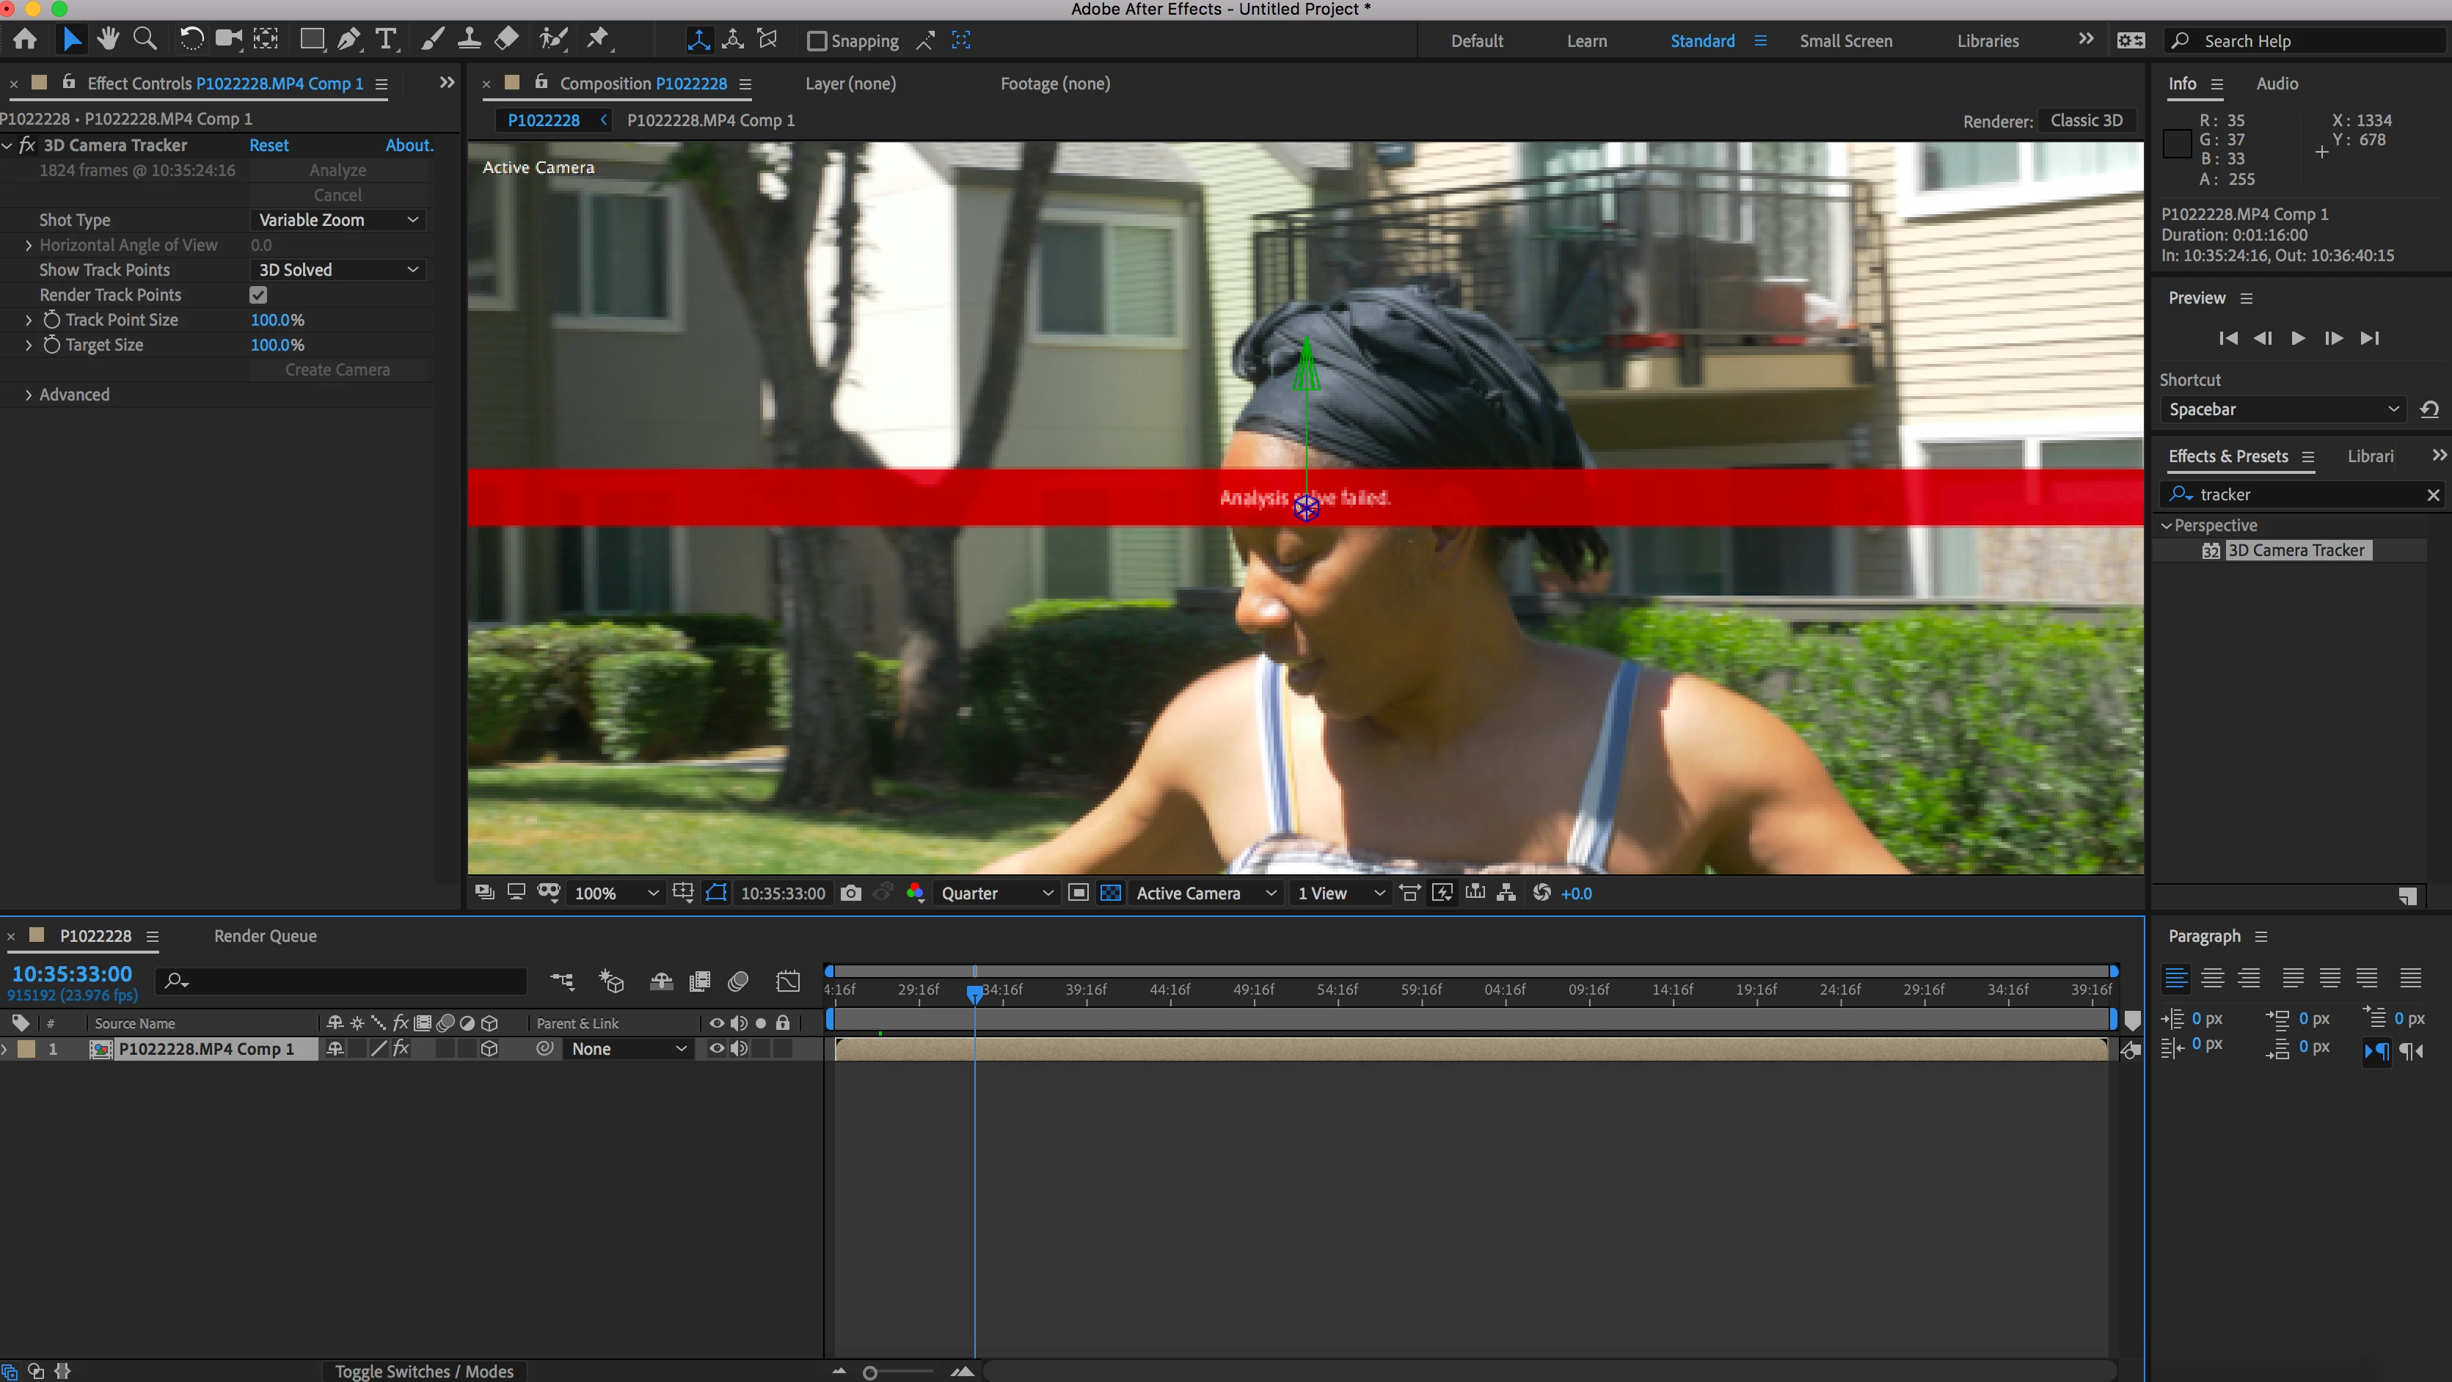The width and height of the screenshot is (2452, 1382).
Task: Click the timeline zoom slider handle
Action: (x=869, y=1372)
